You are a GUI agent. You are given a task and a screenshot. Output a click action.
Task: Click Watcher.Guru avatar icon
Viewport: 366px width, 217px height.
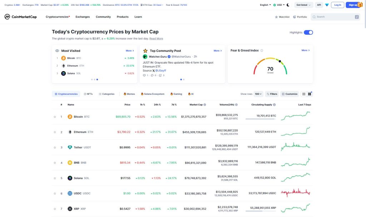145,56
